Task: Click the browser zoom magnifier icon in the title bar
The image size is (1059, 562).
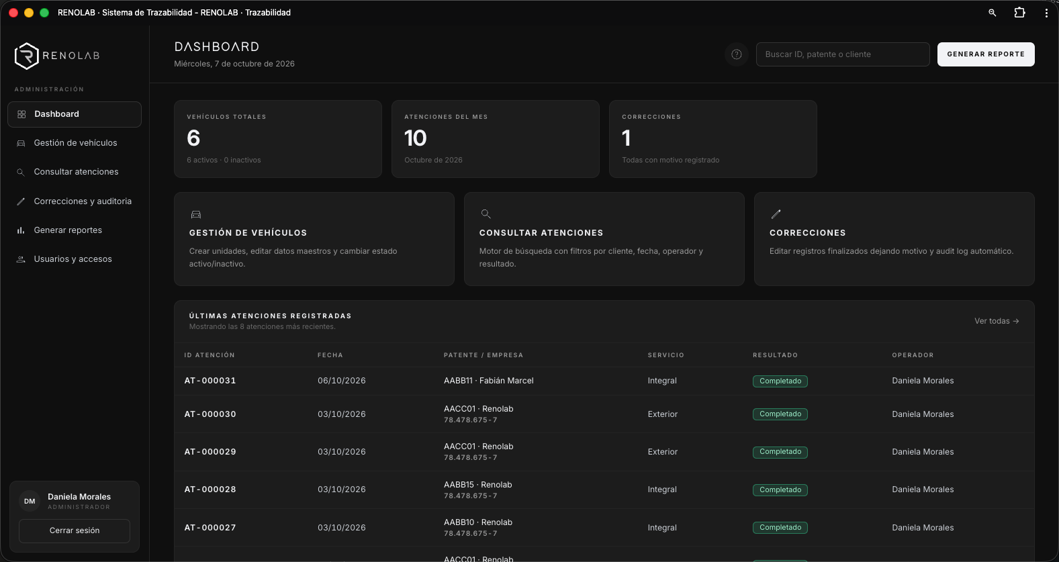Action: 992,13
